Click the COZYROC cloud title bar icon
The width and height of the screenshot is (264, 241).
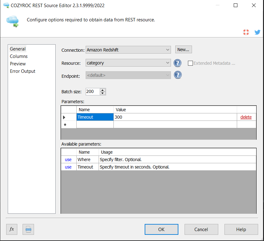(6, 5)
